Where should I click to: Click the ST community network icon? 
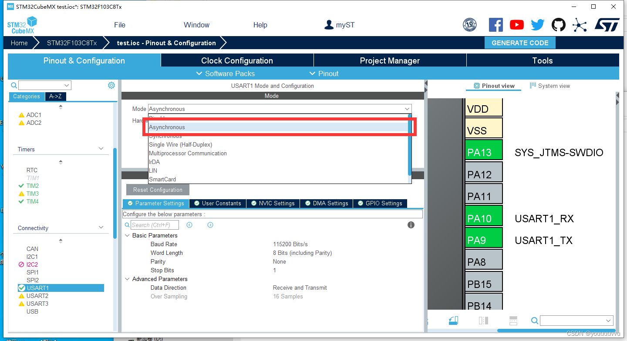pyautogui.click(x=580, y=25)
